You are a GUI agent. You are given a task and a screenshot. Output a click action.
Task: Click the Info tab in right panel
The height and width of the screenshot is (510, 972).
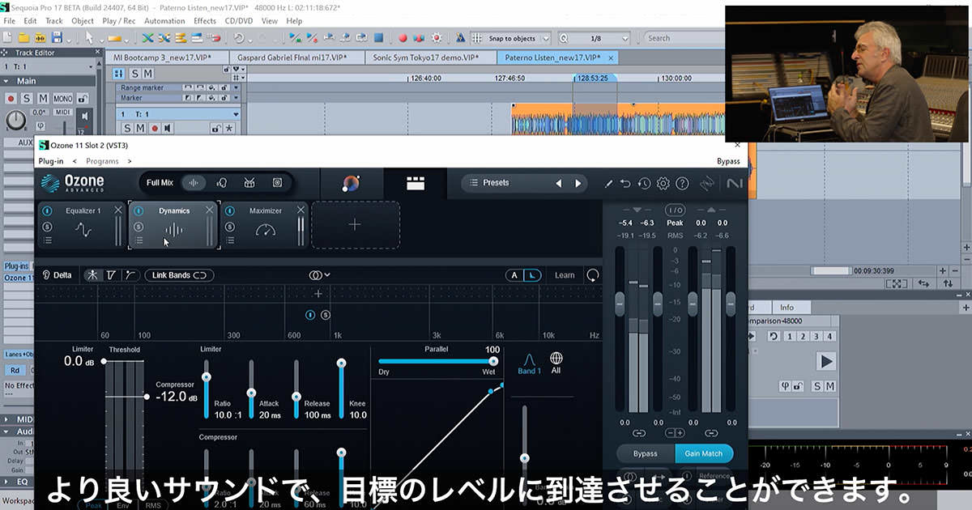point(787,308)
